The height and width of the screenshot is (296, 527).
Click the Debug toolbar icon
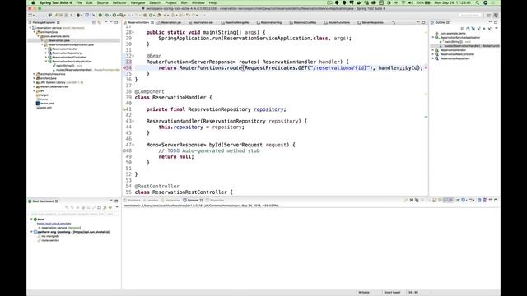pos(108,15)
